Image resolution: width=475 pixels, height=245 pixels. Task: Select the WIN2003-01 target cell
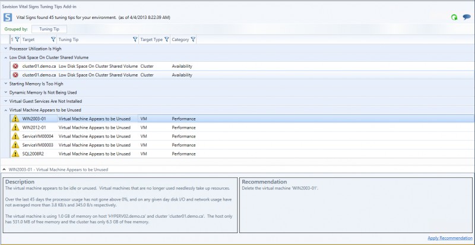click(34, 119)
